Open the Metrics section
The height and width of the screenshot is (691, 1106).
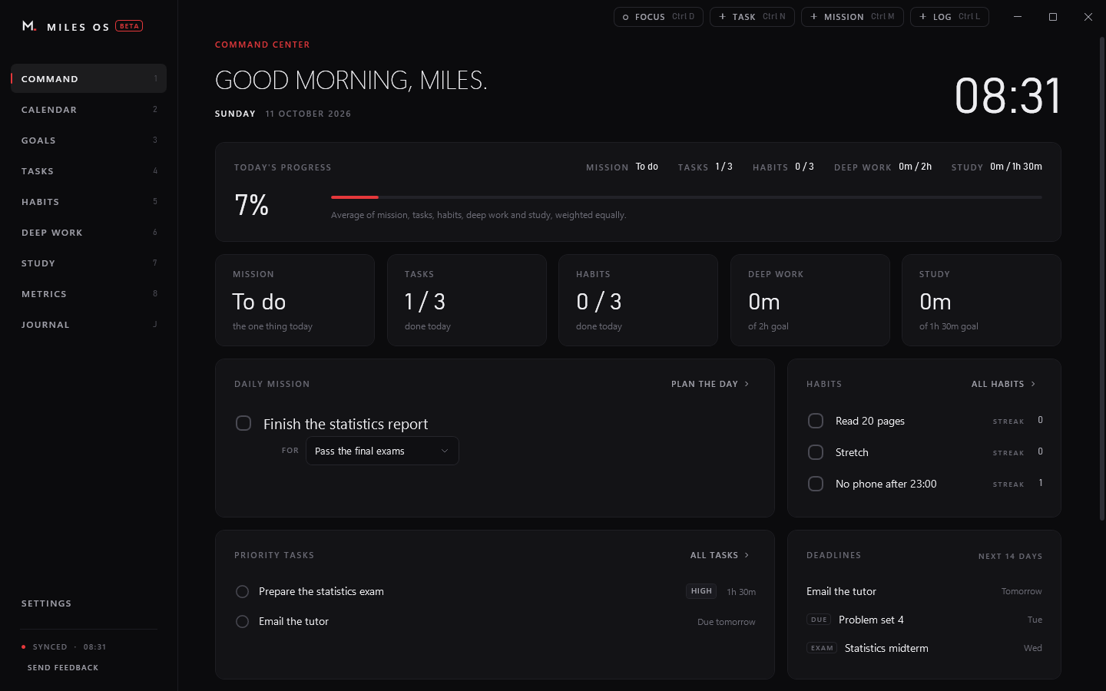pyautogui.click(x=88, y=293)
